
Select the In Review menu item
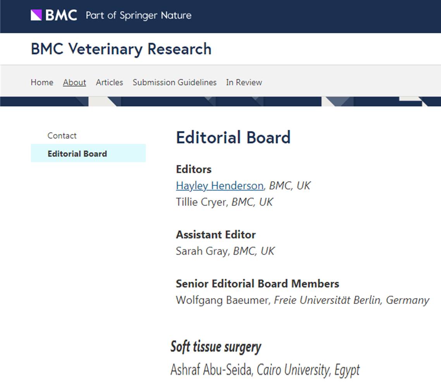click(244, 82)
